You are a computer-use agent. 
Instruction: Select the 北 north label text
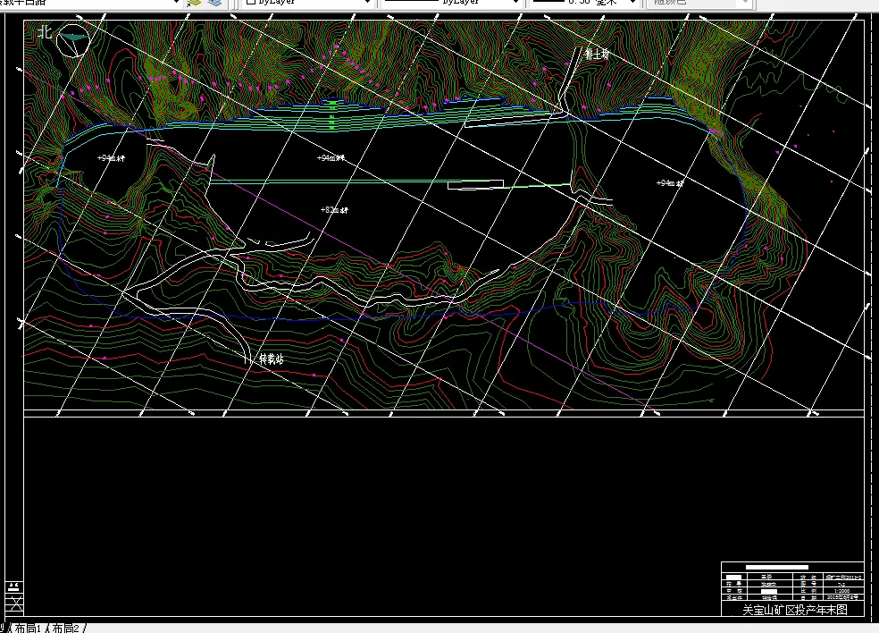pyautogui.click(x=45, y=32)
